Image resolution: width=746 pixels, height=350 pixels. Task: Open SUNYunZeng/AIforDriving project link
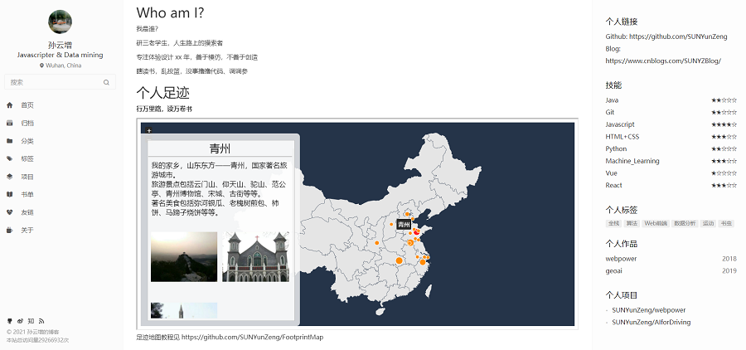(x=651, y=322)
